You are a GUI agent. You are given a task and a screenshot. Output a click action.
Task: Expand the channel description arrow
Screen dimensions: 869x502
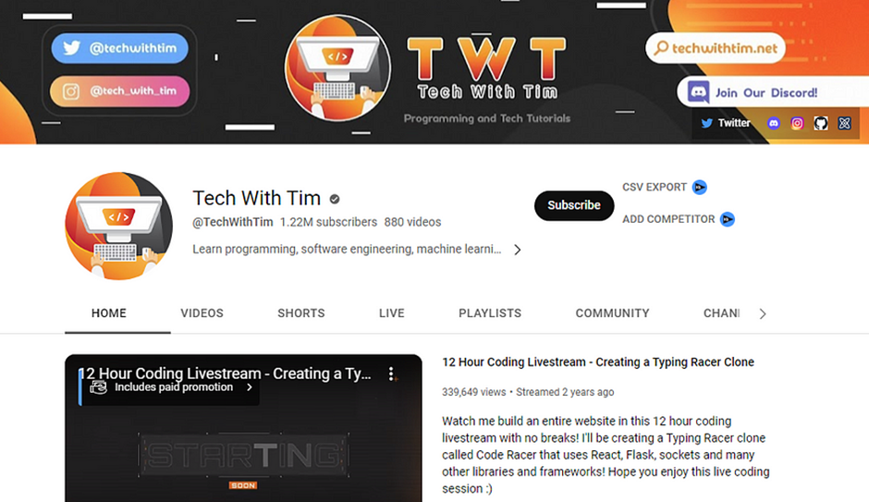click(x=517, y=250)
